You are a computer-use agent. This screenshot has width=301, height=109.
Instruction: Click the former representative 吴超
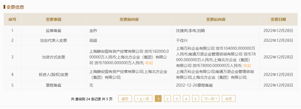click(93, 40)
